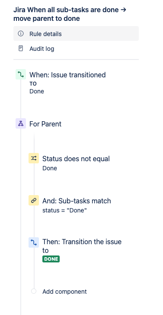Click the green DONE status lozenge
The height and width of the screenshot is (315, 163).
pyautogui.click(x=51, y=259)
